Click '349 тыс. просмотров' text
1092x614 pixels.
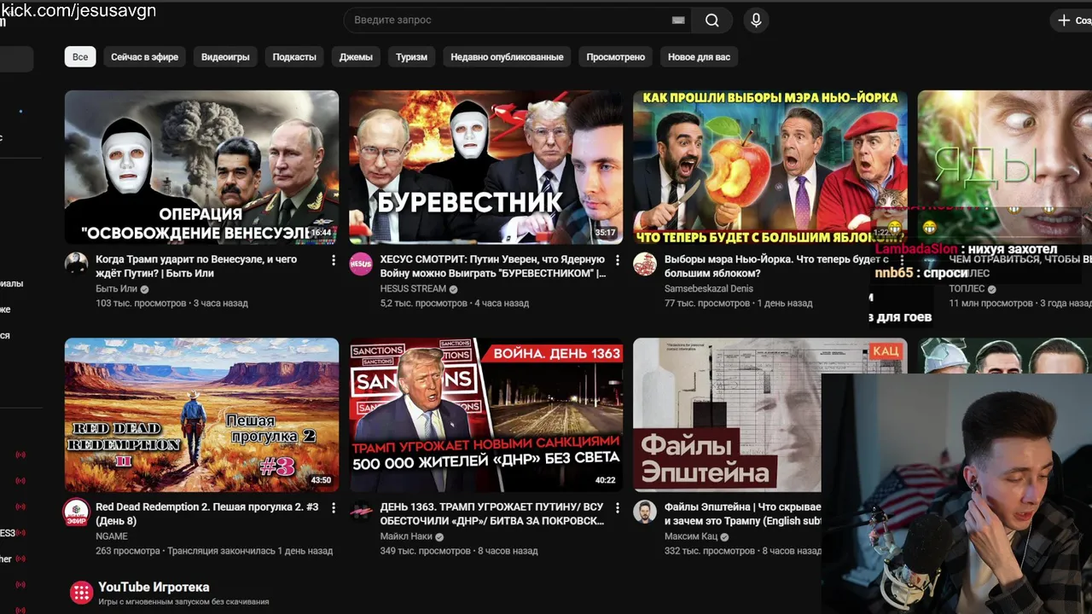425,551
